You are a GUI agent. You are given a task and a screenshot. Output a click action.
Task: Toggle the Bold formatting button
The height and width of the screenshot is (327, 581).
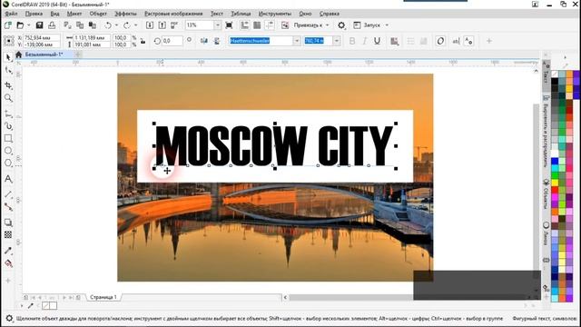click(x=352, y=41)
